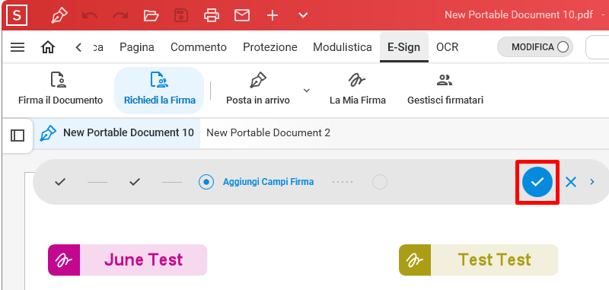Open the hamburger menu
This screenshot has height=290, width=609.
tap(18, 47)
